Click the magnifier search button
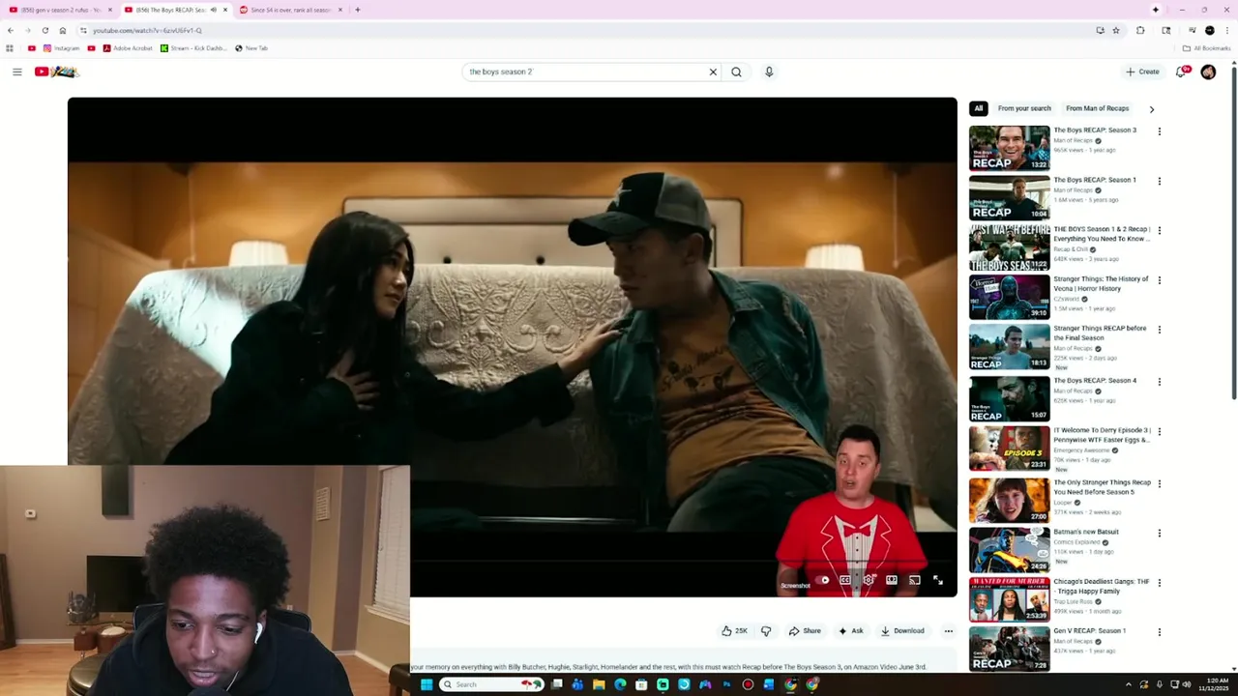The image size is (1238, 696). click(736, 72)
